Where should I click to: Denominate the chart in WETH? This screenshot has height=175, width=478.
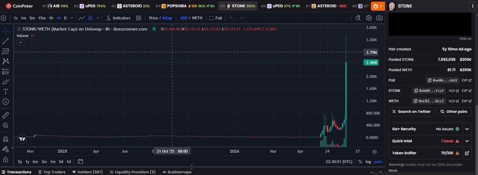tap(197, 18)
